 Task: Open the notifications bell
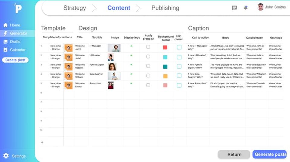pos(246,8)
